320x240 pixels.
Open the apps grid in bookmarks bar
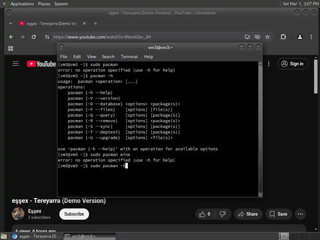tap(11, 48)
